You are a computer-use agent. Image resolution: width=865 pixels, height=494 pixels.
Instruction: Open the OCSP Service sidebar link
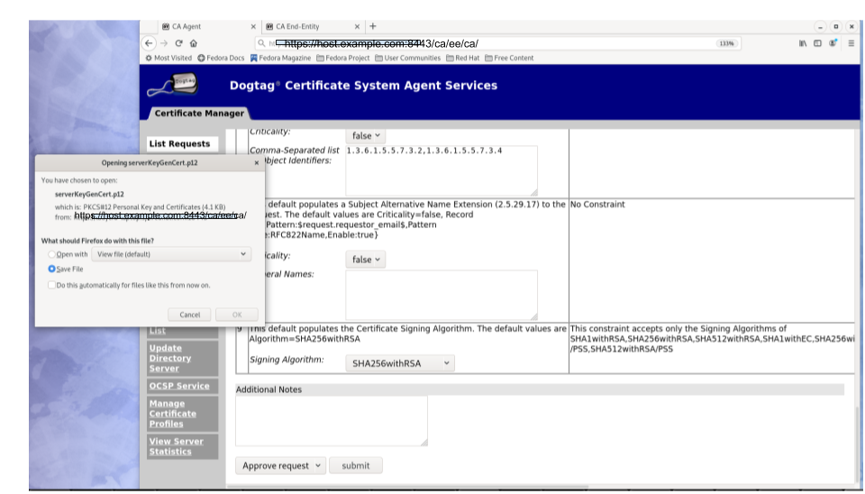179,386
